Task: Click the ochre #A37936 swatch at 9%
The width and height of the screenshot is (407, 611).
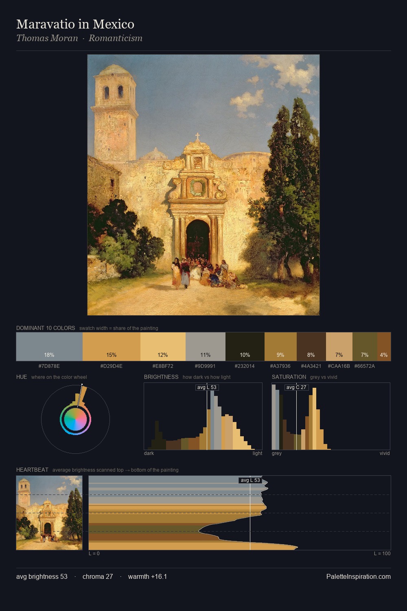Action: 280,347
